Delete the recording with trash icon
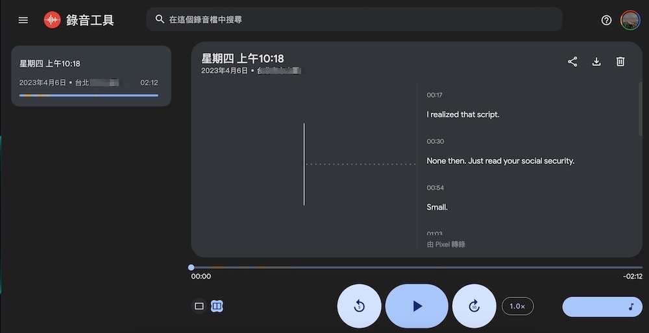 click(x=620, y=62)
